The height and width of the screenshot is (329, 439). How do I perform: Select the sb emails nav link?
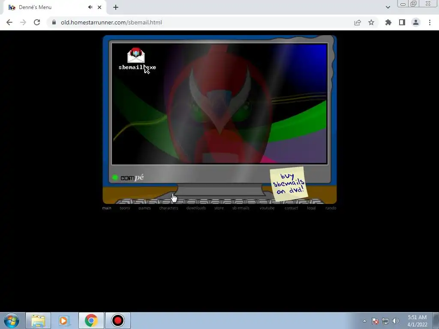241,208
